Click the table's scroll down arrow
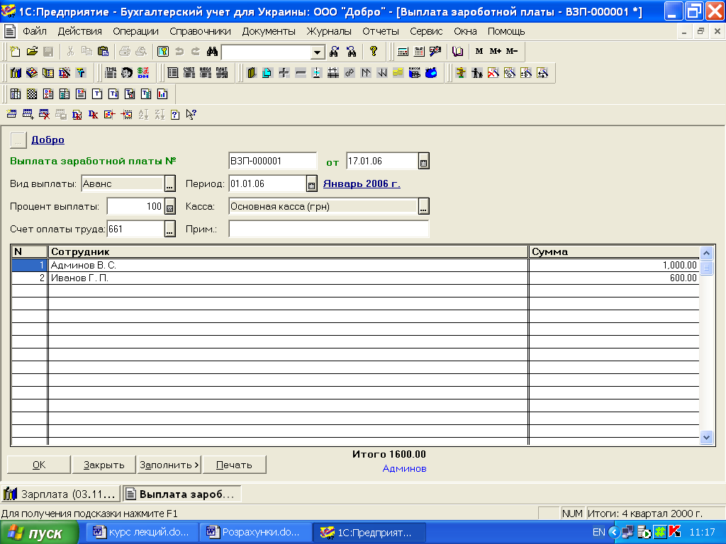726x544 pixels. point(705,437)
